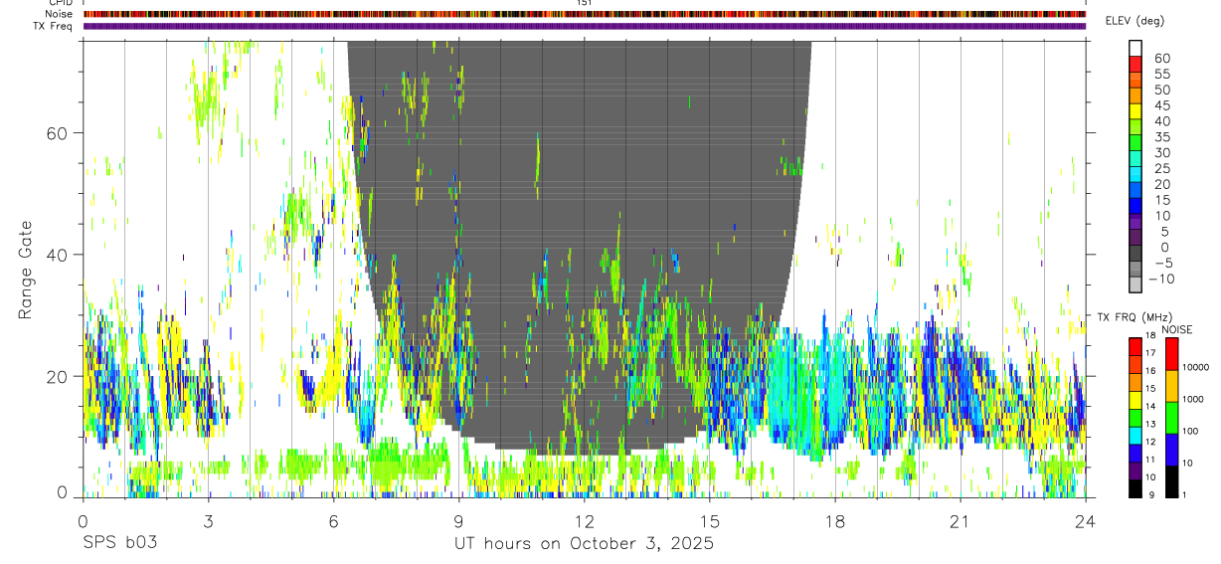Click the 'SPS b03' radar label
This screenshot has width=1221, height=564.
pos(118,544)
